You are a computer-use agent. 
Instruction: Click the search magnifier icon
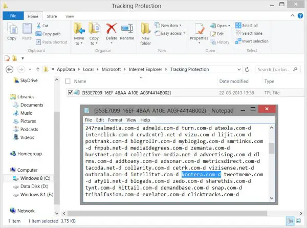pyautogui.click(x=295, y=69)
